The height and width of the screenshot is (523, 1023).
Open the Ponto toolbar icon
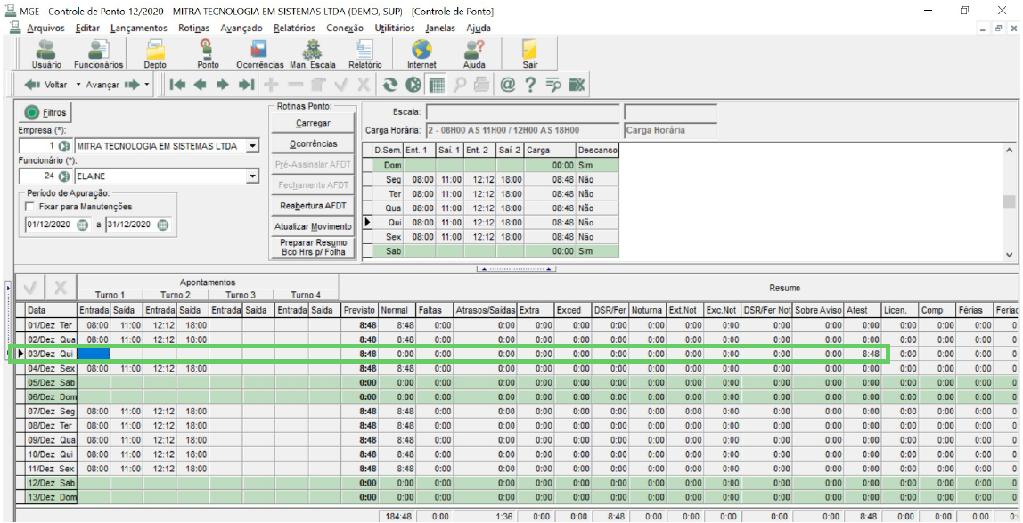pyautogui.click(x=208, y=53)
